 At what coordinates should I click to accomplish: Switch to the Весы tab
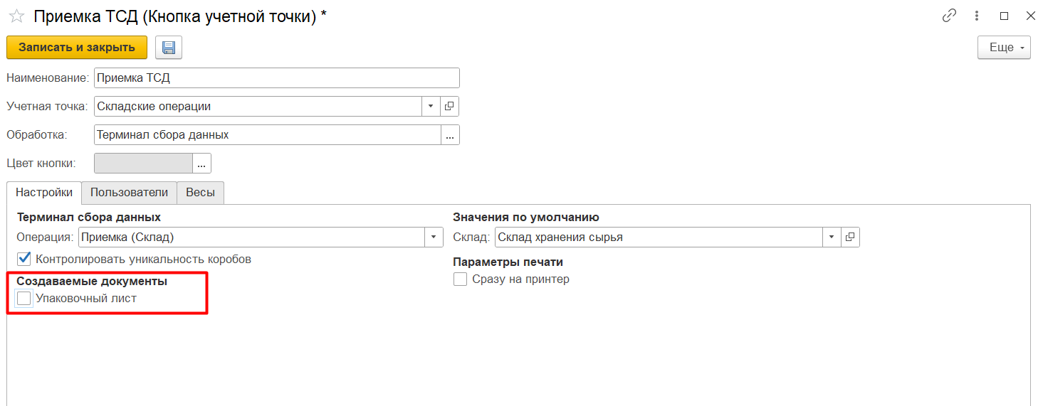(200, 193)
